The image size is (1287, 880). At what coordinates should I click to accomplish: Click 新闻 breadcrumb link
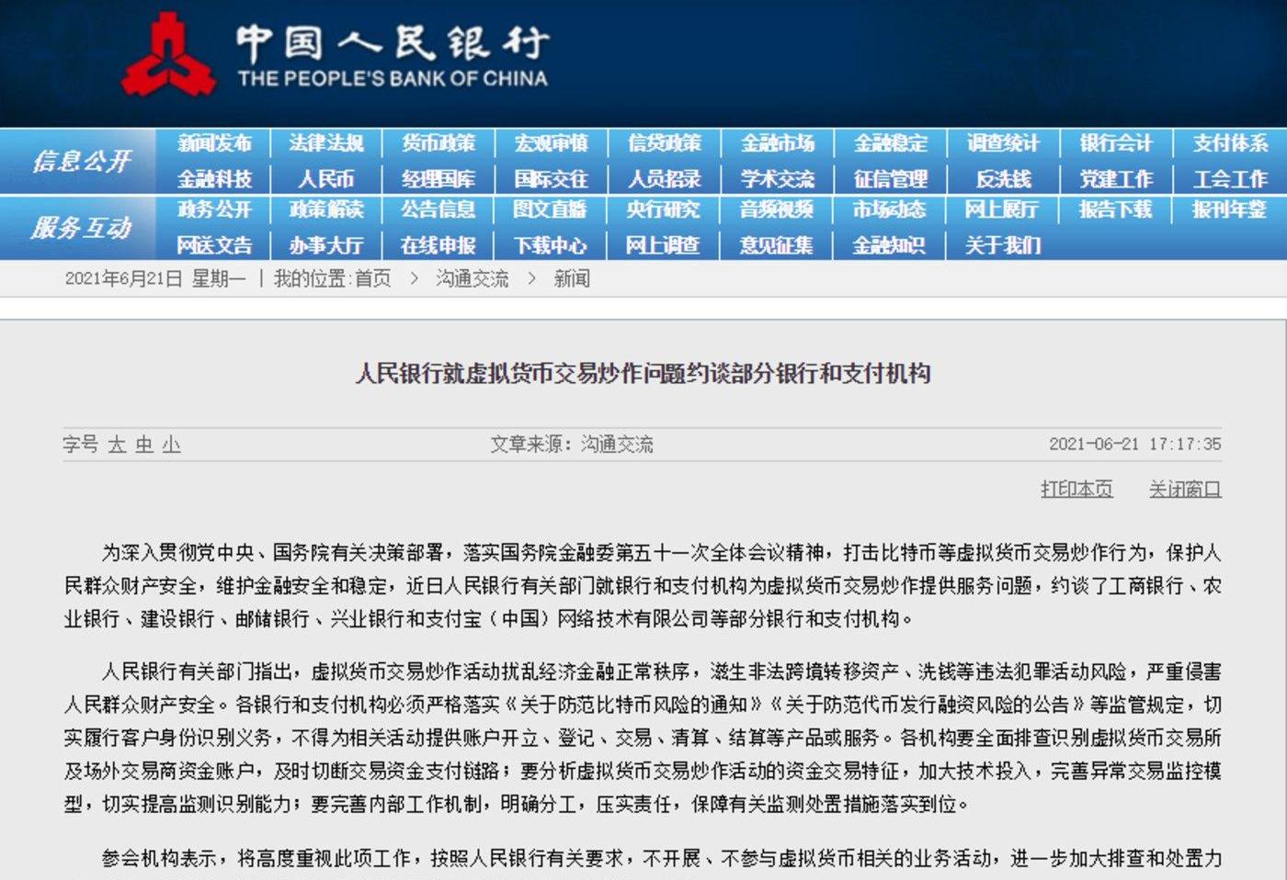coord(571,278)
